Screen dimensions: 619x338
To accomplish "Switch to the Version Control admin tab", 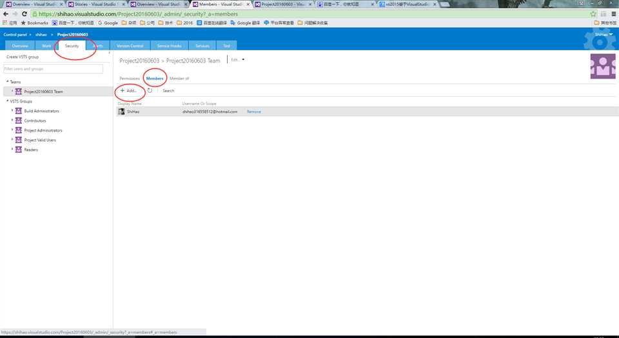I will pos(130,46).
